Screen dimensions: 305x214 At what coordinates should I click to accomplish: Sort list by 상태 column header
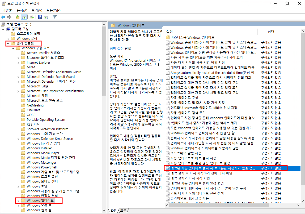click(271, 32)
